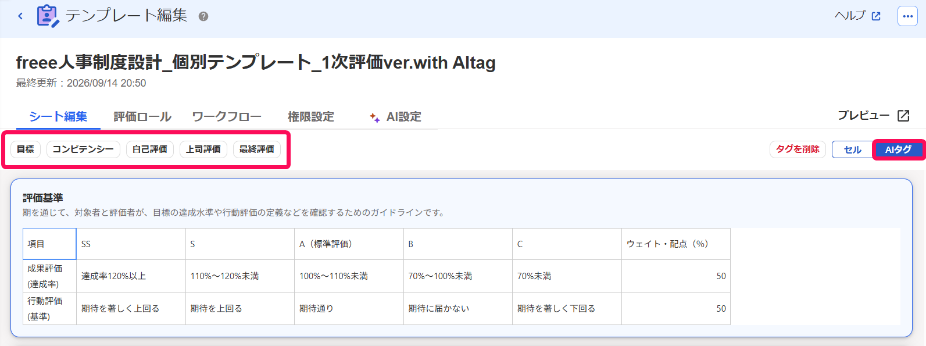Click the タグを削除 button
Image resolution: width=926 pixels, height=346 pixels.
tap(798, 149)
